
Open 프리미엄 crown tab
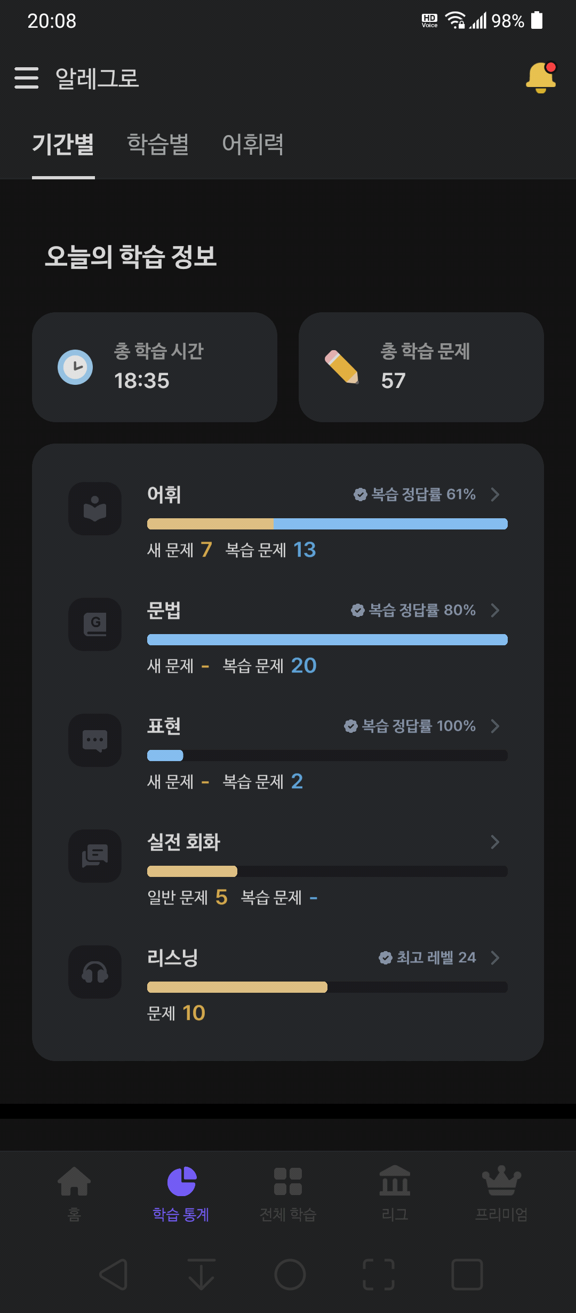coord(501,1193)
